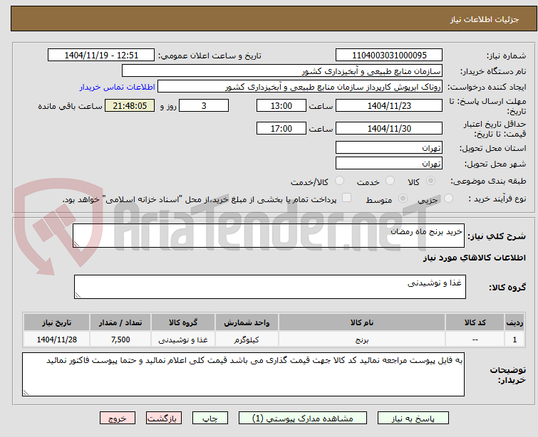This screenshot has height=437, width=538.
Task: Click the ایجاد کننده درخواست field
Action: [300, 87]
